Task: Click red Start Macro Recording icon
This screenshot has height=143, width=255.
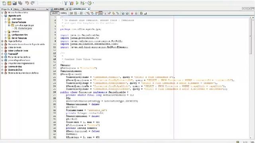Action: pyautogui.click(x=132, y=13)
